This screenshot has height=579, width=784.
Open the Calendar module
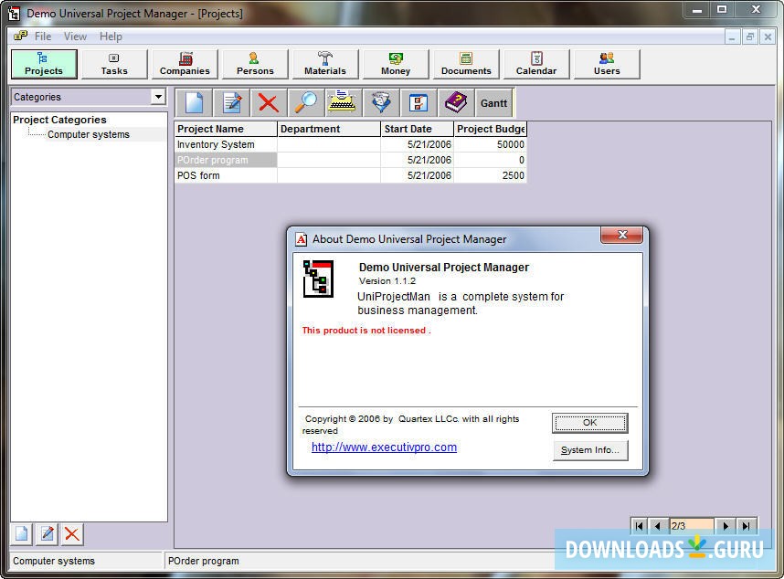pyautogui.click(x=536, y=64)
